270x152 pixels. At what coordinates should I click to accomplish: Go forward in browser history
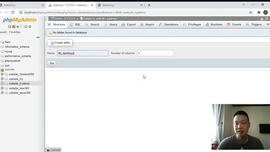[x=6, y=12]
